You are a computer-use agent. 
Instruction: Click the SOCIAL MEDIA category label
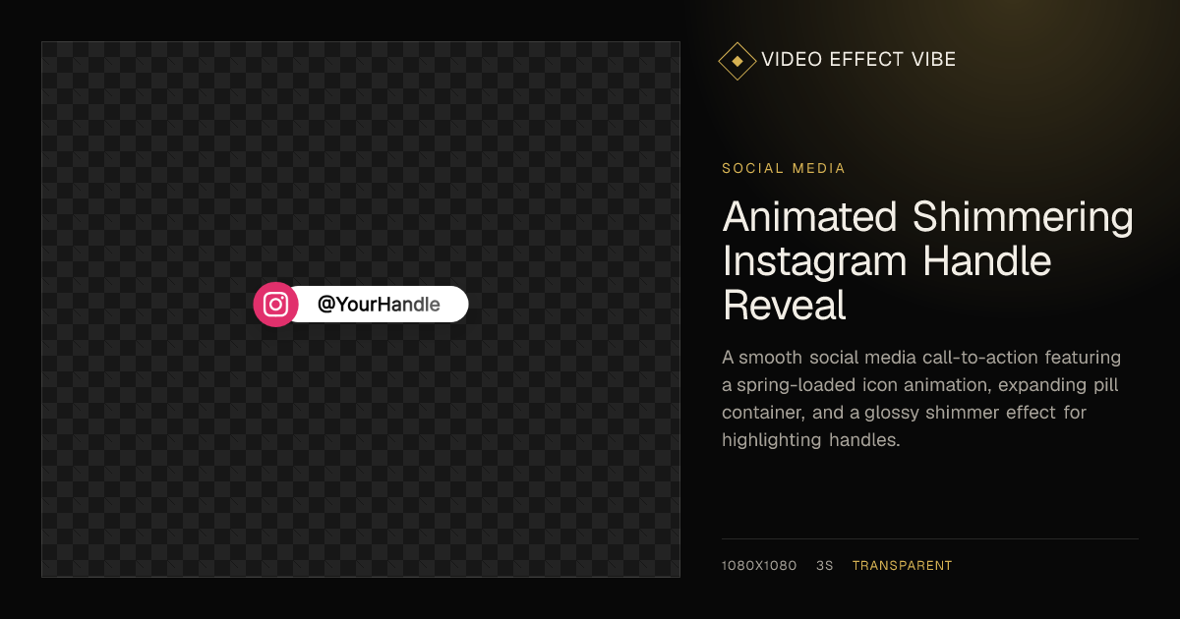pos(784,168)
